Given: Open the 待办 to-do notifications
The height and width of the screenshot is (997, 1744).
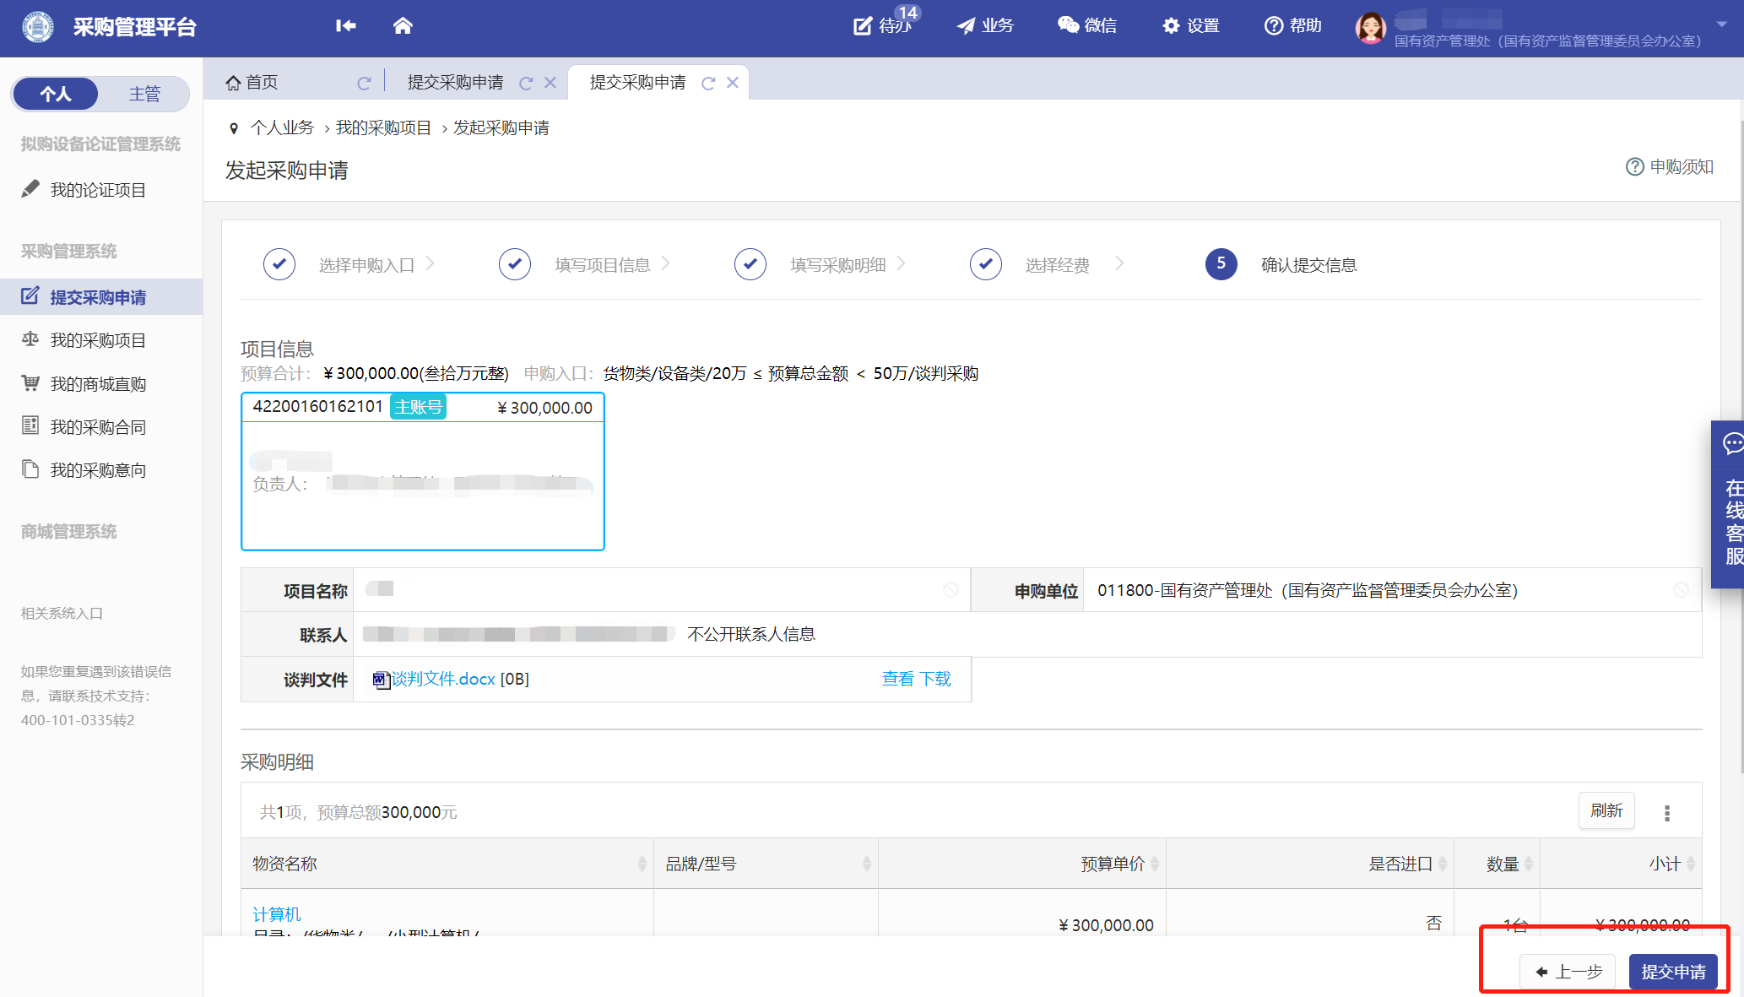Looking at the screenshot, I should click(x=885, y=25).
